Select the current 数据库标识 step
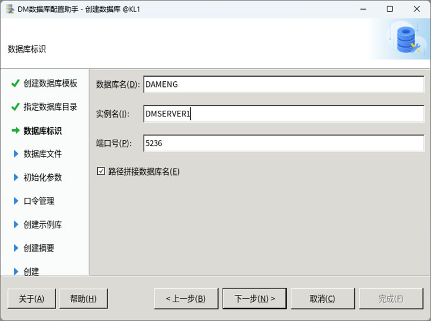431x321 pixels. click(43, 131)
